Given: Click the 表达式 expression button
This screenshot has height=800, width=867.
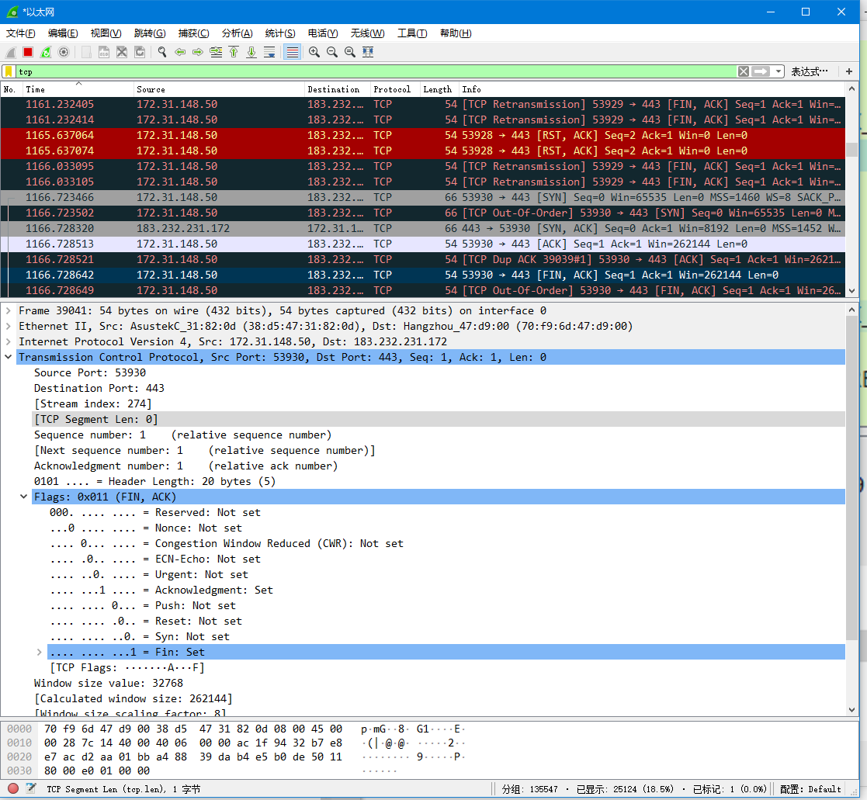Looking at the screenshot, I should click(x=810, y=71).
